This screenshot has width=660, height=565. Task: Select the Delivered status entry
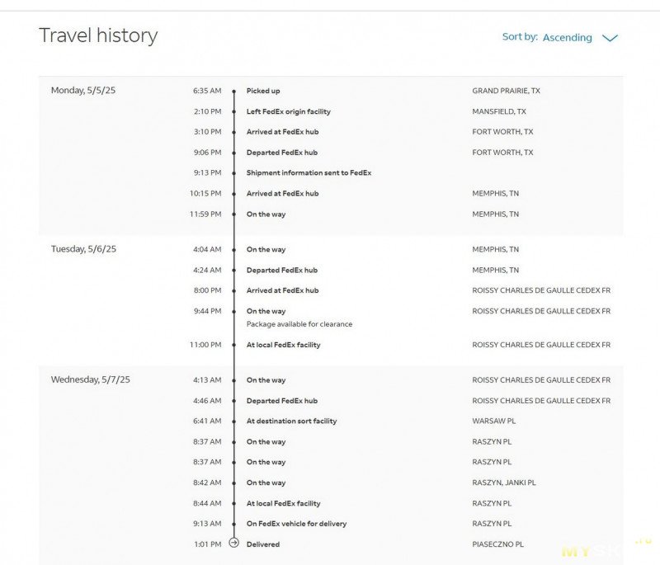pos(263,544)
